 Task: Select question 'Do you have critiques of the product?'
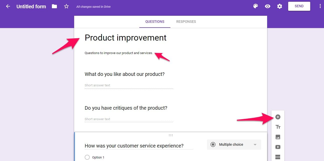pyautogui.click(x=126, y=108)
